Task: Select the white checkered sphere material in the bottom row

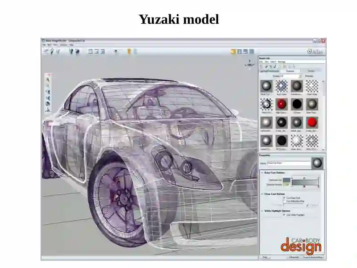Action: pyautogui.click(x=297, y=141)
